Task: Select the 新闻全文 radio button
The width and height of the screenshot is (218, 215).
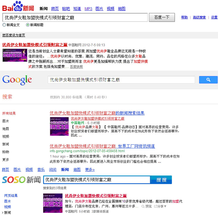Action: tap(4, 25)
